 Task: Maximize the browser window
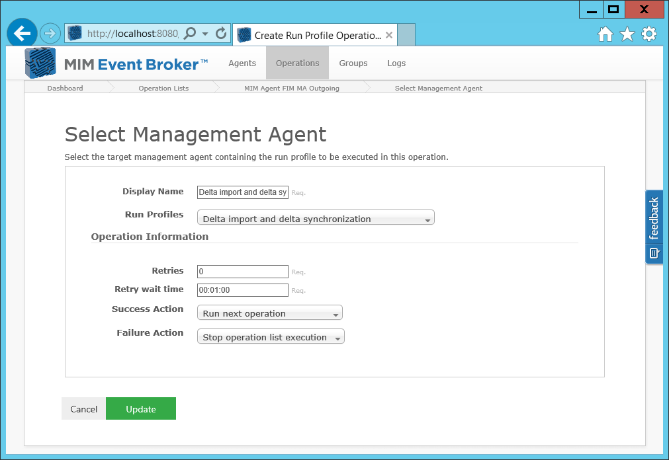[613, 9]
